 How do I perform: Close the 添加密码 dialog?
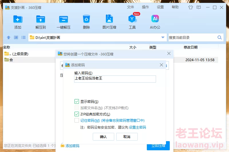click(x=161, y=65)
